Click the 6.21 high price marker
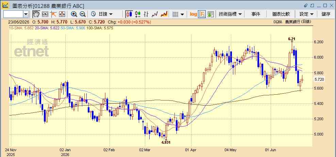 pos(292,39)
